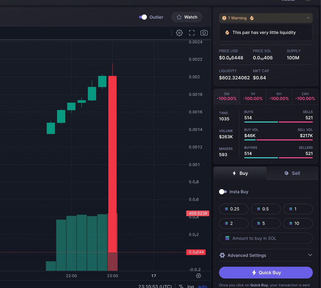Click the VOLUME value $263K
This screenshot has height=288, width=321.
tap(226, 137)
